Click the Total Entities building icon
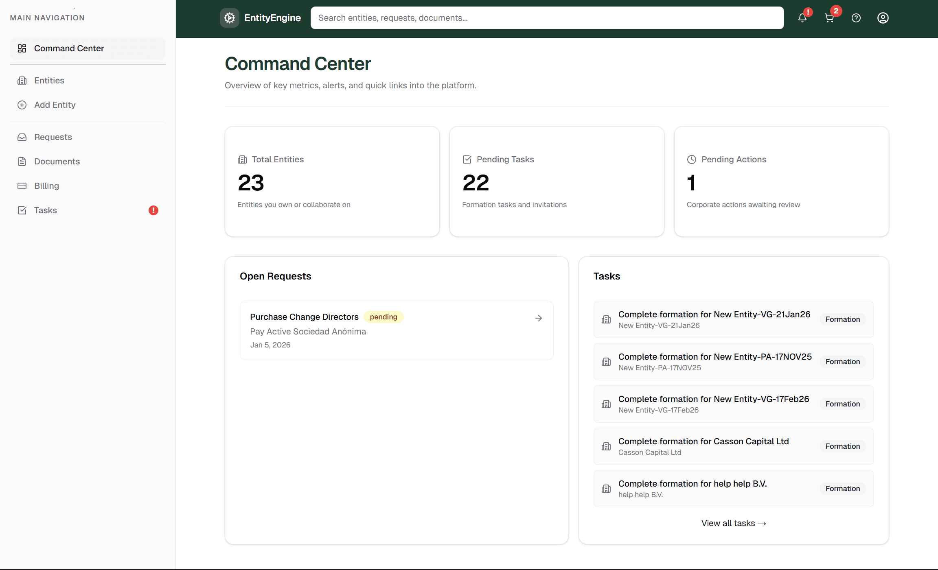Image resolution: width=938 pixels, height=570 pixels. coord(242,159)
